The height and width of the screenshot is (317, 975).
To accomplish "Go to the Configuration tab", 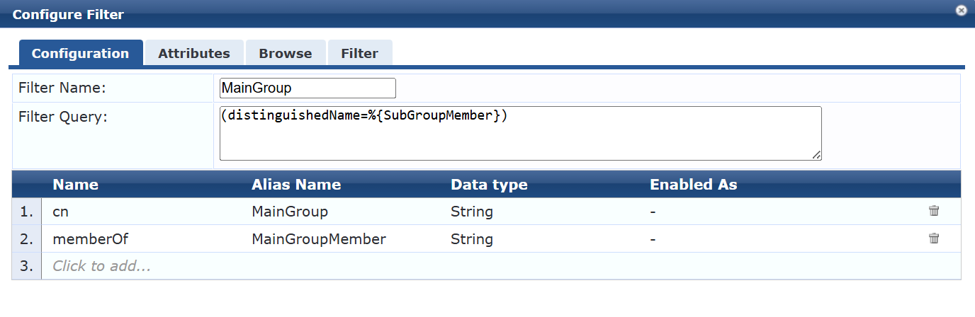I will [81, 53].
